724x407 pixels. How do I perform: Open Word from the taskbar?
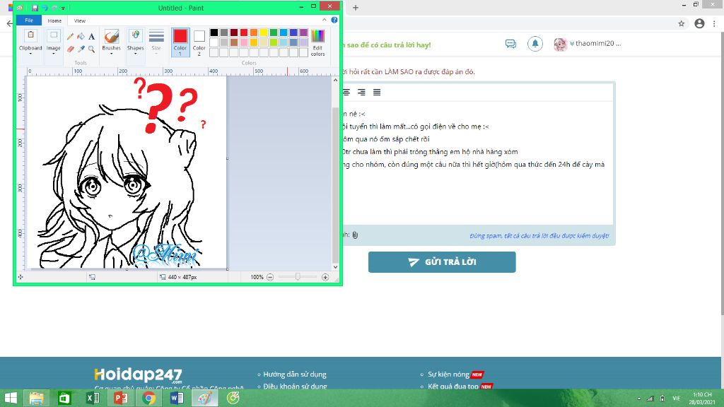click(x=177, y=398)
